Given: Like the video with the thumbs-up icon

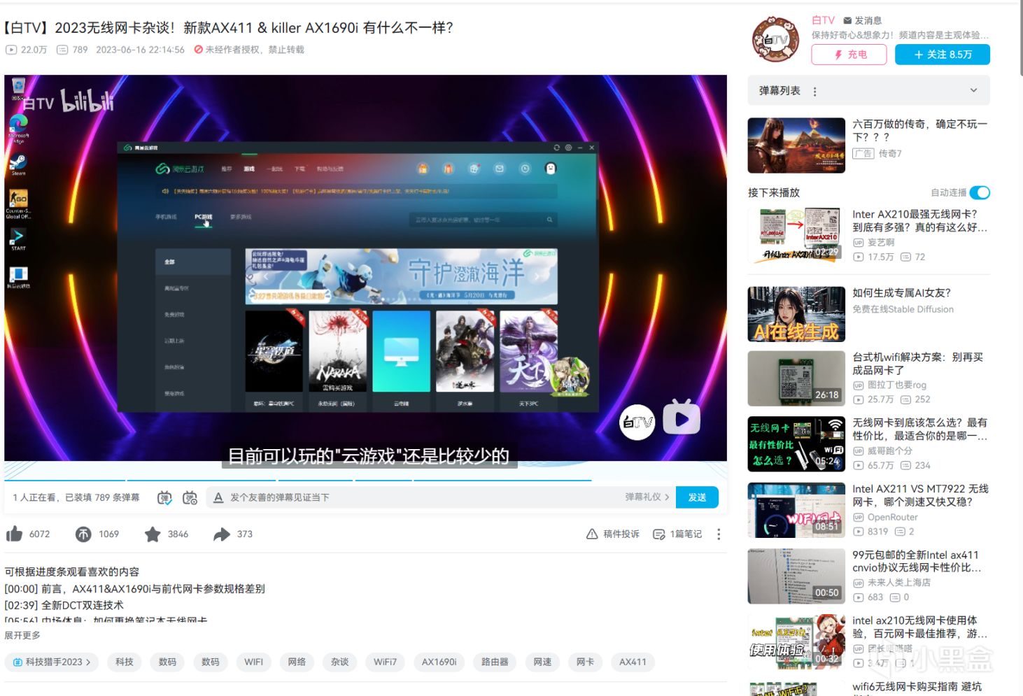Looking at the screenshot, I should (15, 534).
